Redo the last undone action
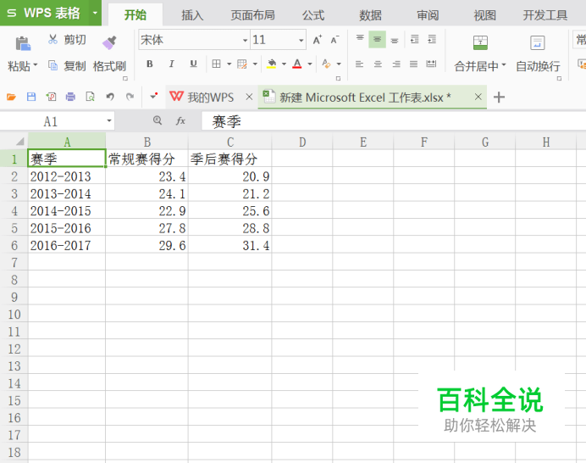The image size is (586, 463). point(130,98)
